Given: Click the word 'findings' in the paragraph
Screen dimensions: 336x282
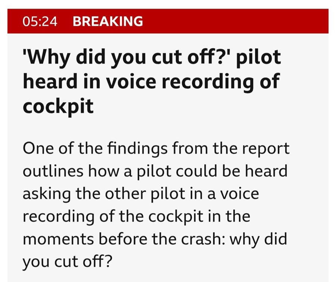Looking at the screenshot, I should [137, 148].
